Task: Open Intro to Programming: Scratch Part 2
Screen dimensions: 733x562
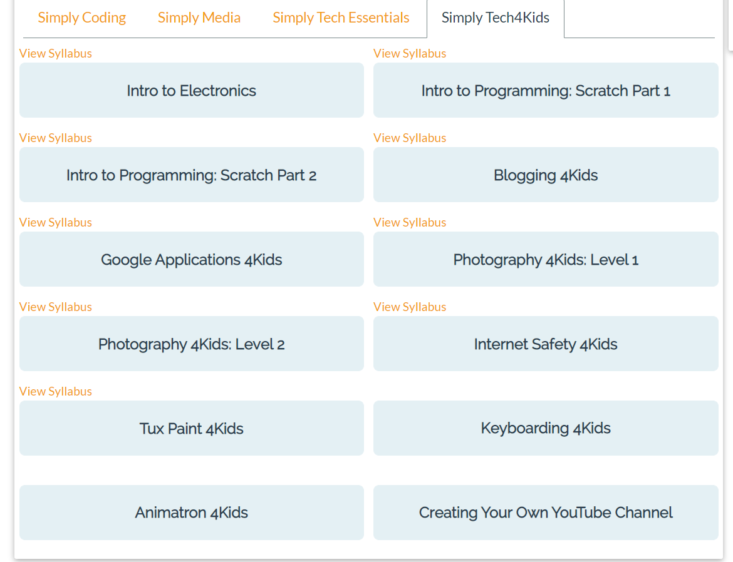Action: 191,175
